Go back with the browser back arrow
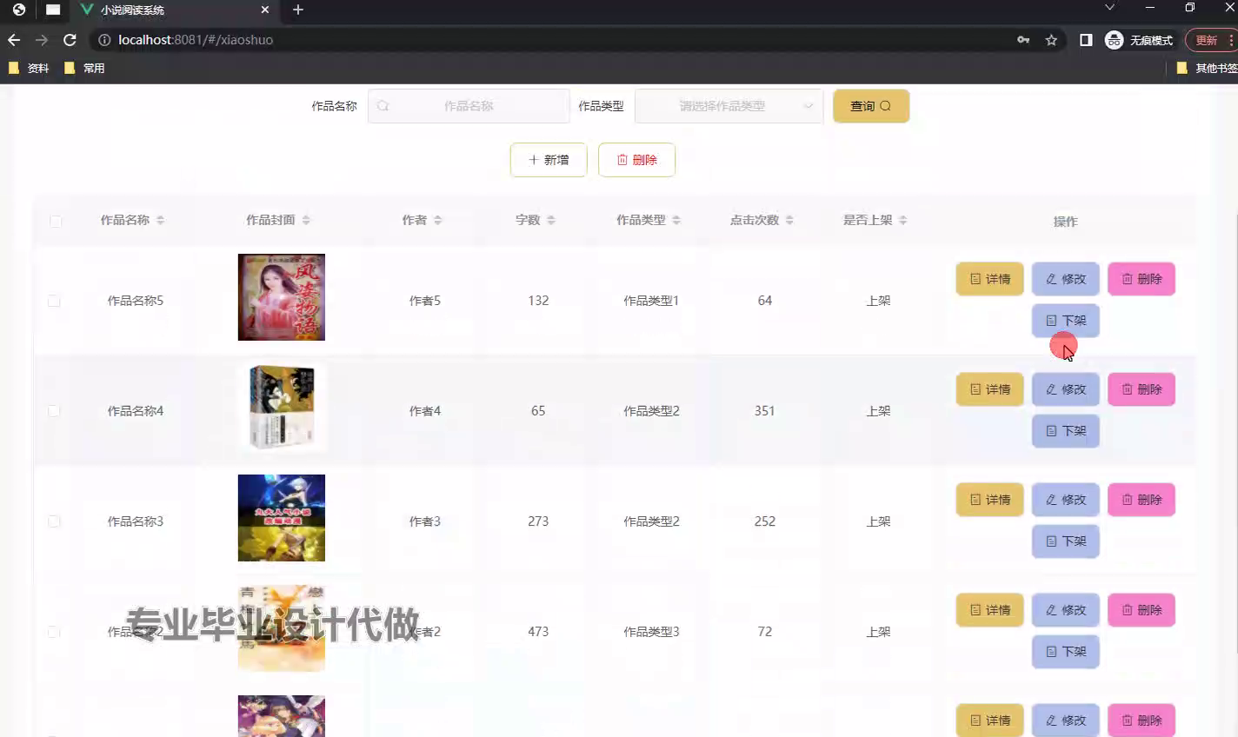Viewport: 1238px width, 737px height. click(14, 40)
